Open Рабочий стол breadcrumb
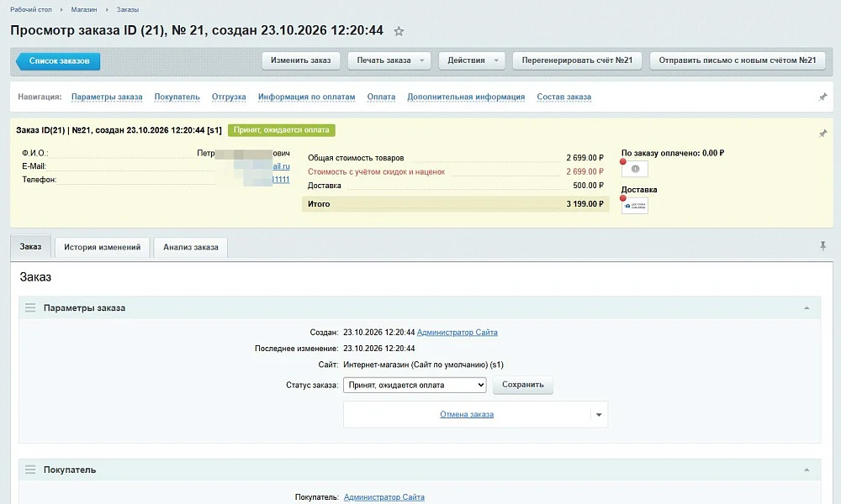Screen dimensions: 841x504 coord(31,9)
